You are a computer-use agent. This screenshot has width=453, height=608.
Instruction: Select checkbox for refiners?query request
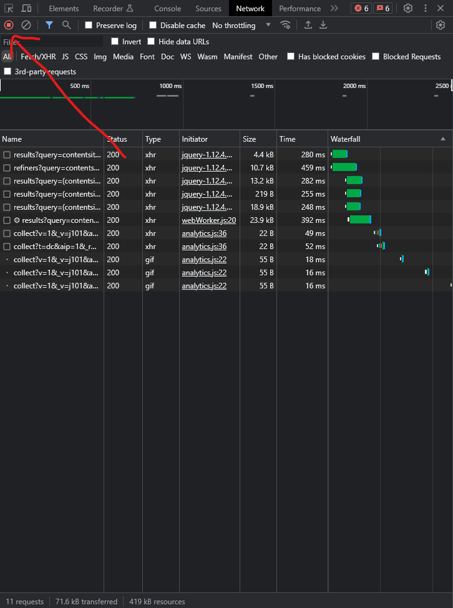pyautogui.click(x=7, y=168)
